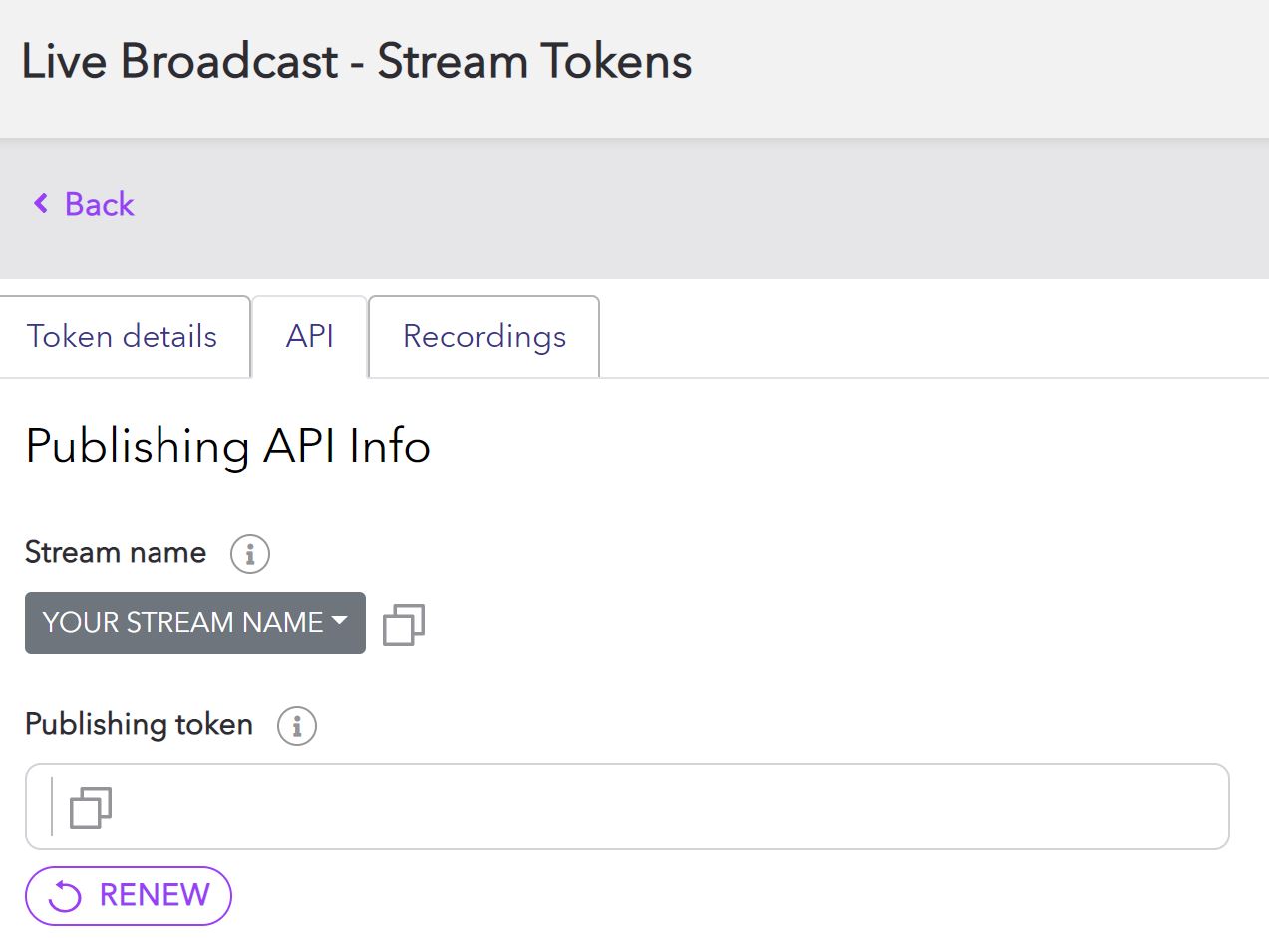The width and height of the screenshot is (1269, 938).
Task: Click the back chevron icon
Action: (x=39, y=203)
